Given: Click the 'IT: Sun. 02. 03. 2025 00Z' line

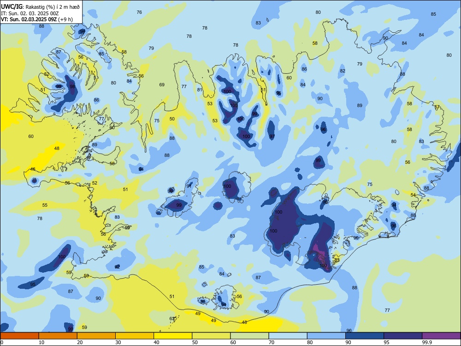Looking at the screenshot, I should coord(29,13).
